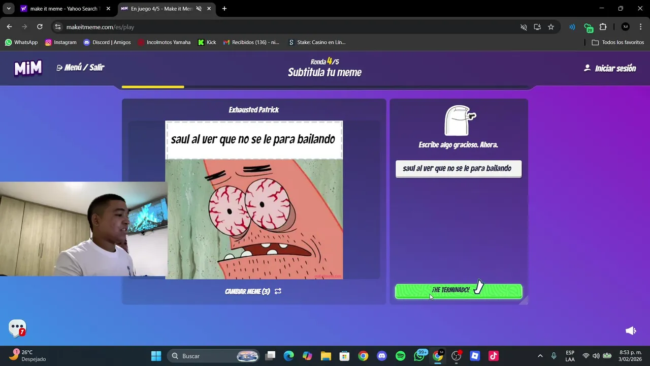Click the taskbar Buscar search box
Image resolution: width=650 pixels, height=366 pixels.
pyautogui.click(x=214, y=356)
